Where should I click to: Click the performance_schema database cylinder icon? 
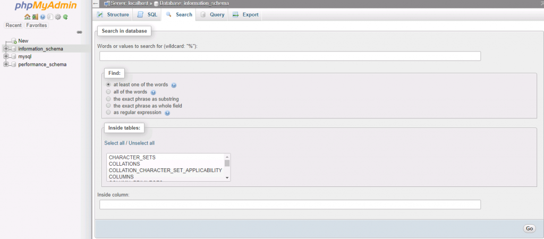[13, 64]
